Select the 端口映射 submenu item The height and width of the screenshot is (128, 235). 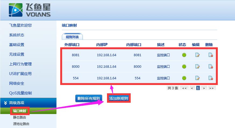click(x=20, y=111)
